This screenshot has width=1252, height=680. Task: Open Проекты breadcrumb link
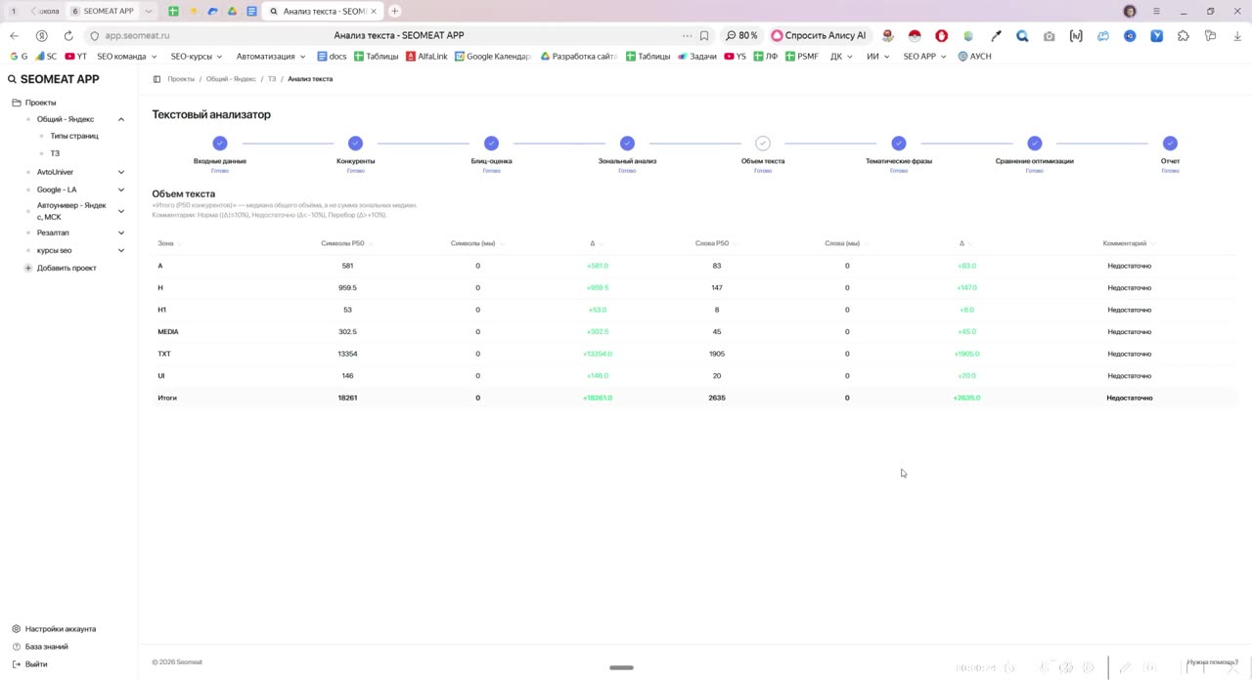coord(181,79)
